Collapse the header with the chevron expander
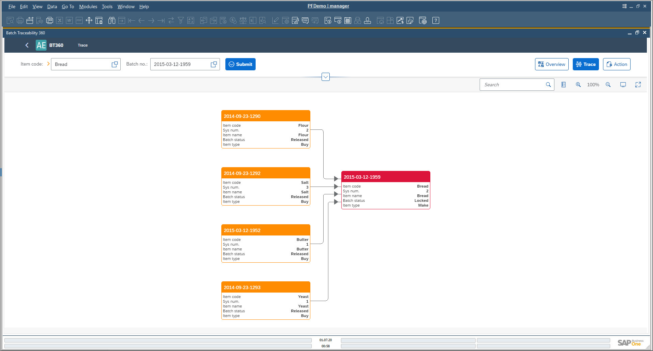This screenshot has width=653, height=351. pos(326,77)
